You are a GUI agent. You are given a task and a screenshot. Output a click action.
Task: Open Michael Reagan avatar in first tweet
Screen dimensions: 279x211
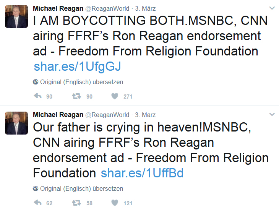(16, 16)
